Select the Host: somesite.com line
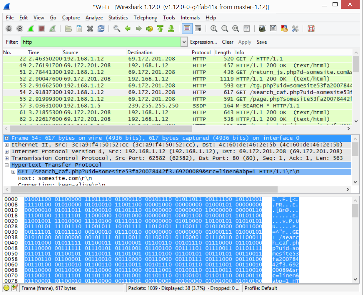Viewport: 363px width, 295px height. (x=55, y=178)
